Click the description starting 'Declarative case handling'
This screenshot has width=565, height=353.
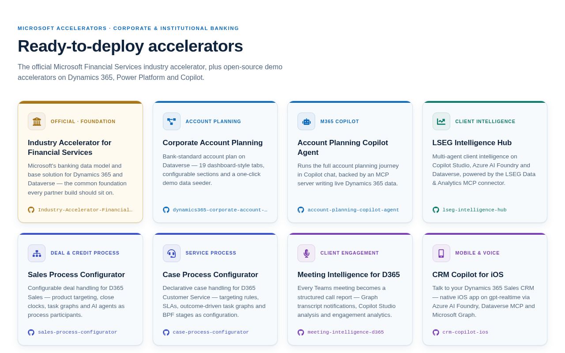click(x=215, y=301)
